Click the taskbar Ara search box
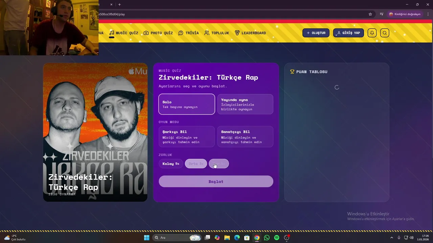The image size is (433, 243). click(177, 238)
